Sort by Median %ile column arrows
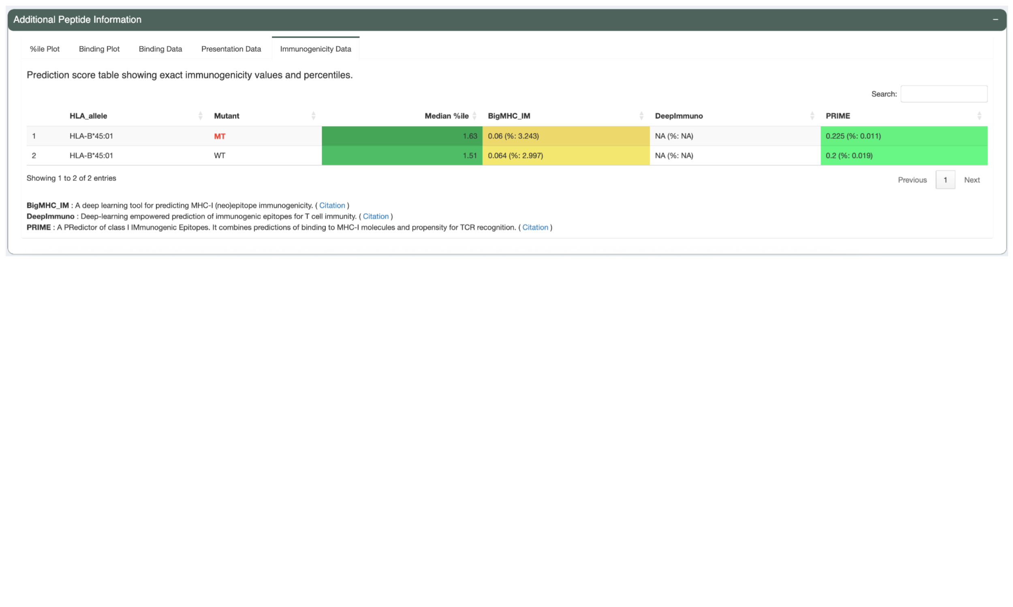The image size is (1013, 607). [x=474, y=116]
